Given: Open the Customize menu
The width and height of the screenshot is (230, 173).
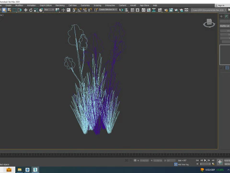Looking at the screenshot, I should pos(85,5).
